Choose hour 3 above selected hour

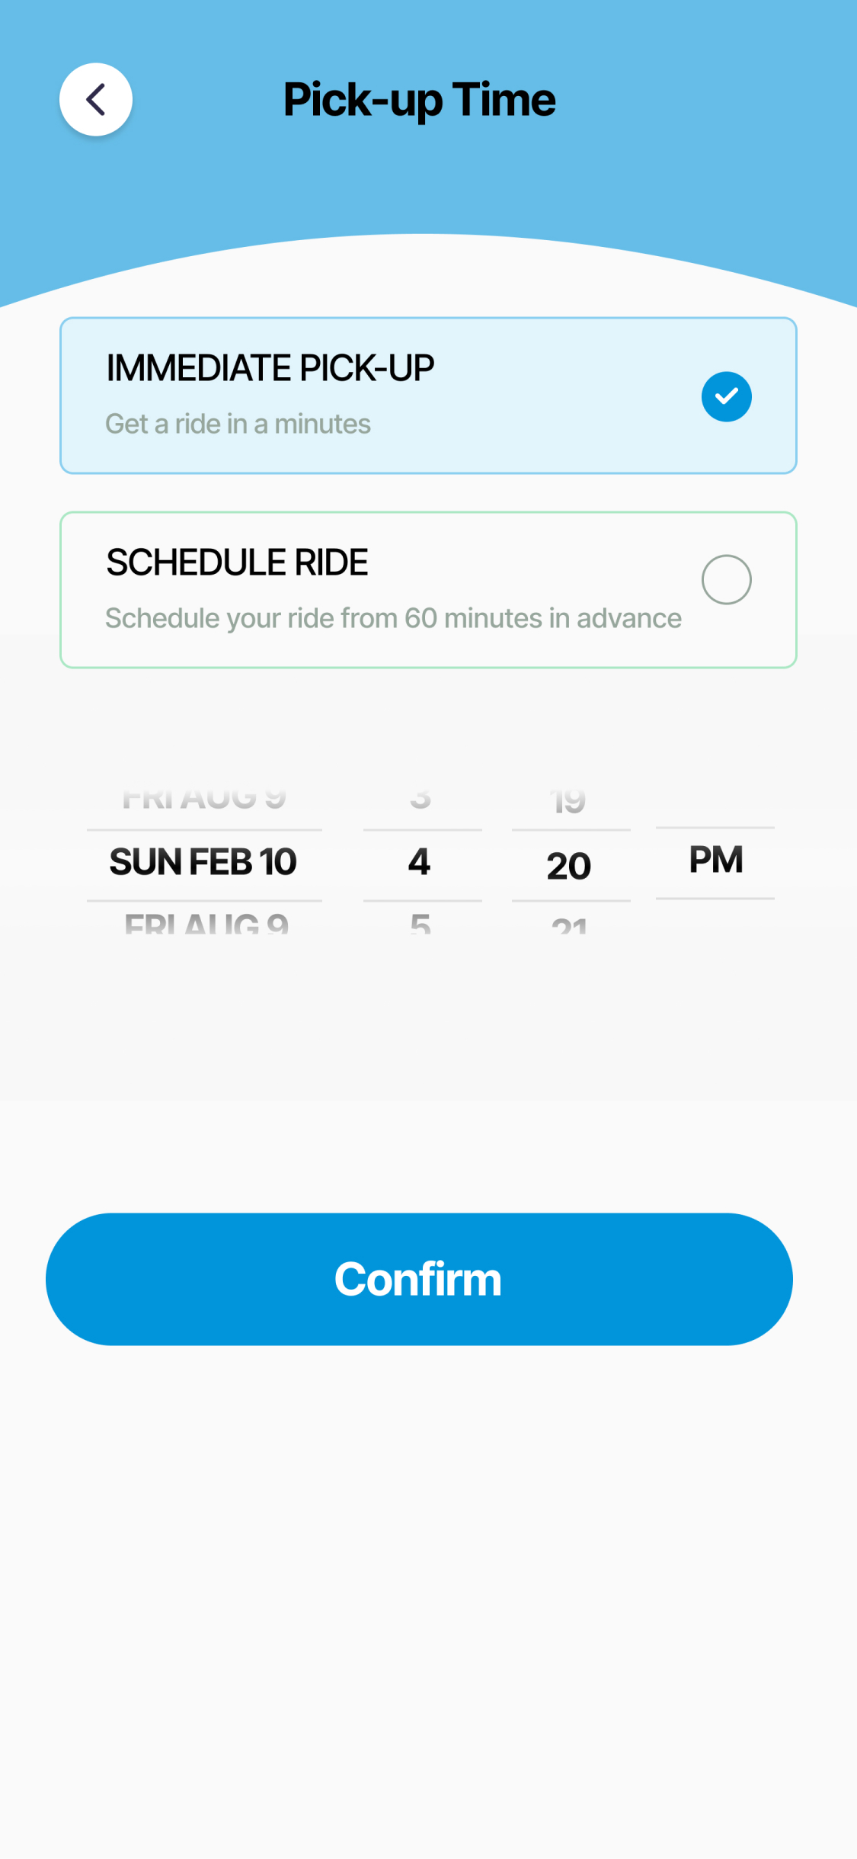point(421,800)
